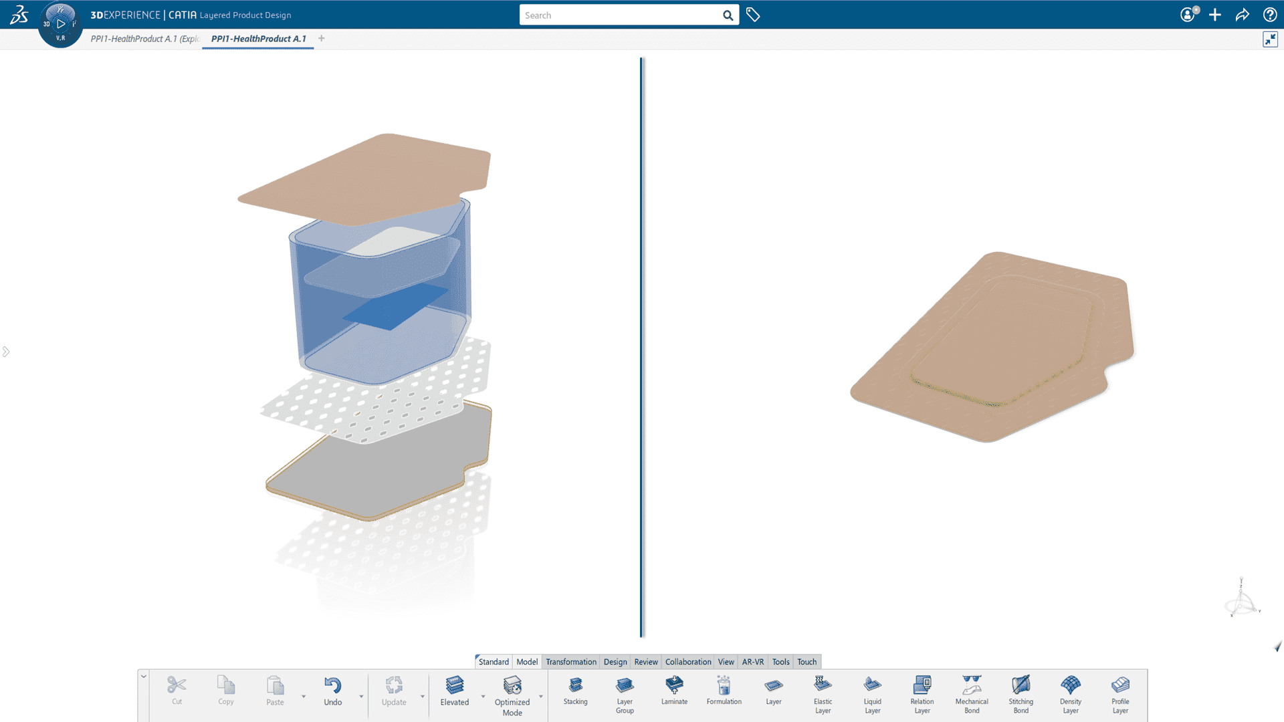Select the Elastic Layer tool
Screen dimensions: 1284x722
(x=823, y=695)
